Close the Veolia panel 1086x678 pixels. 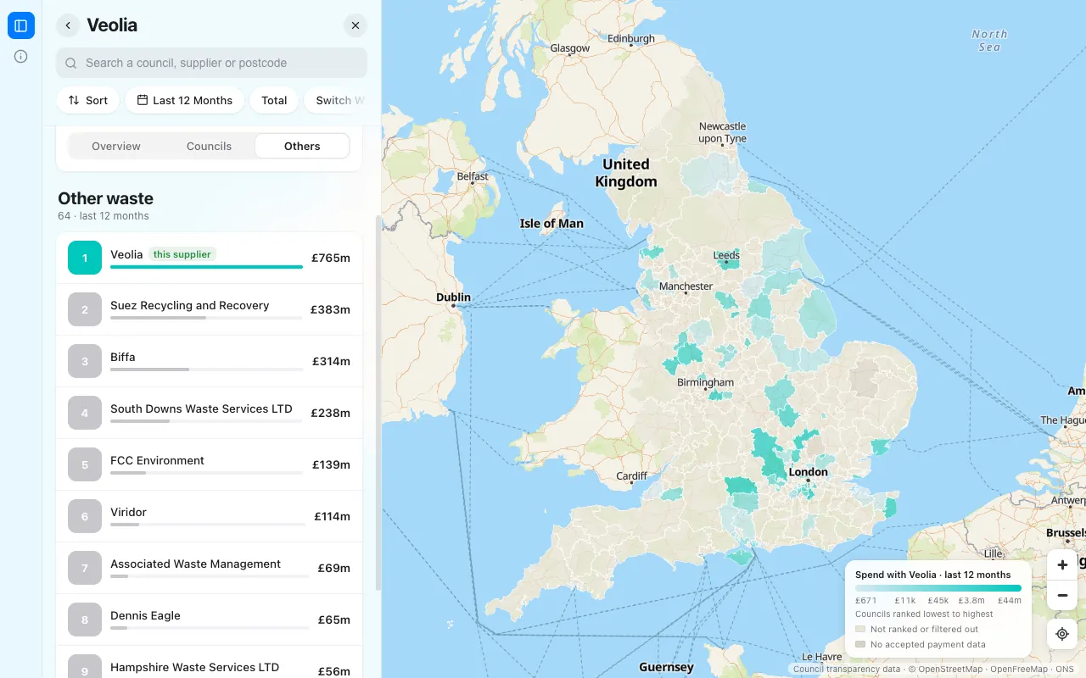(x=355, y=25)
